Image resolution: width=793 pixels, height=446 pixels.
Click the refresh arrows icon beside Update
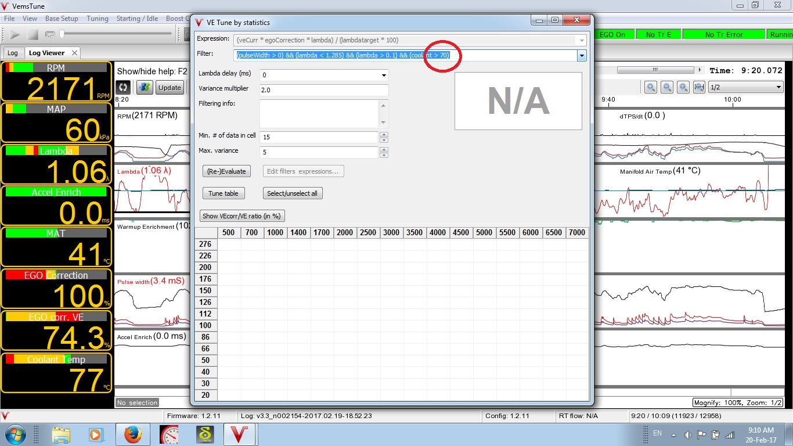click(123, 88)
